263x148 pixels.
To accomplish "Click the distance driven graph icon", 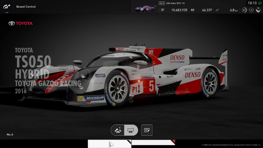I will pyautogui.click(x=217, y=10).
